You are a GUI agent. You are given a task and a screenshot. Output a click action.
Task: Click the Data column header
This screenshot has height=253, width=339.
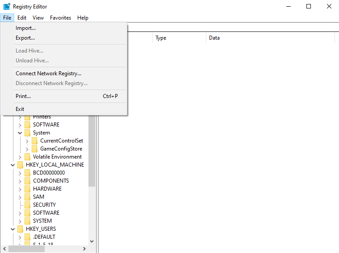click(x=270, y=38)
